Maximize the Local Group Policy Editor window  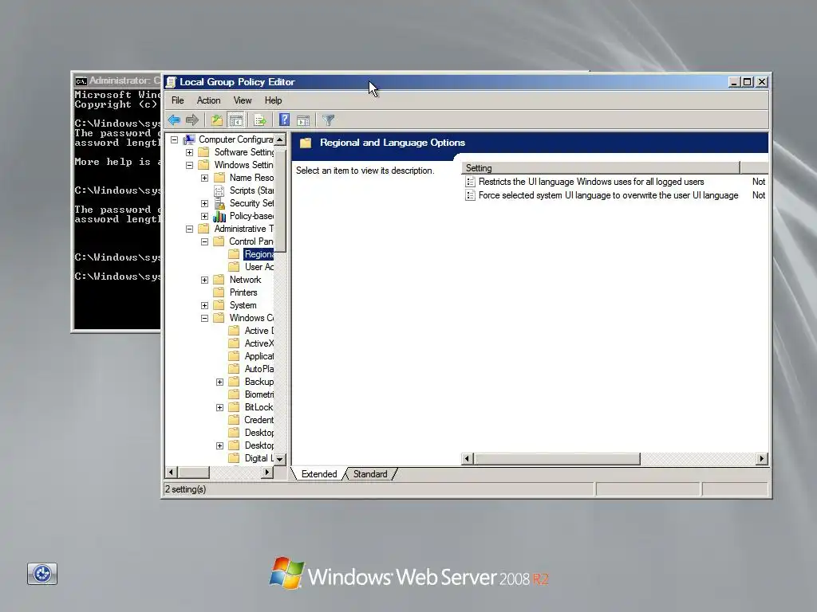click(x=747, y=82)
